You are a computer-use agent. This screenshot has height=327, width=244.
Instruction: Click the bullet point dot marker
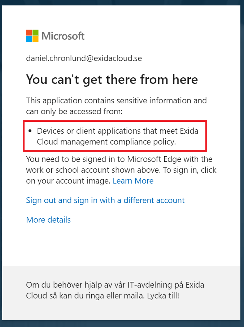click(x=30, y=131)
